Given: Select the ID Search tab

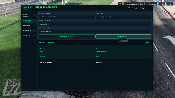Looking at the screenshot, I should coord(29,21).
